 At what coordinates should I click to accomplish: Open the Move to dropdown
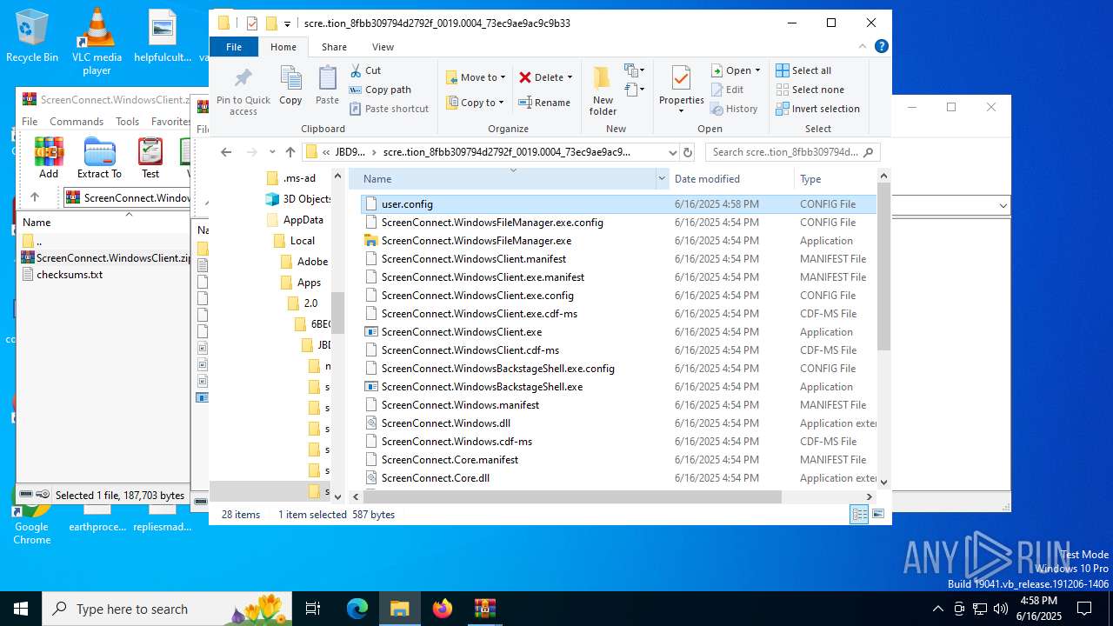(476, 77)
